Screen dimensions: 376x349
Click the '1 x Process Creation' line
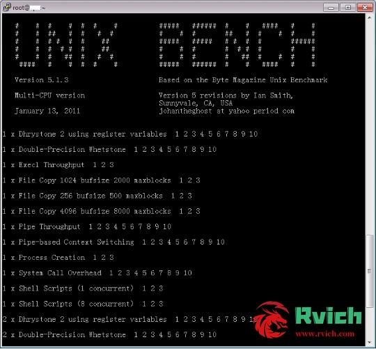coord(58,257)
